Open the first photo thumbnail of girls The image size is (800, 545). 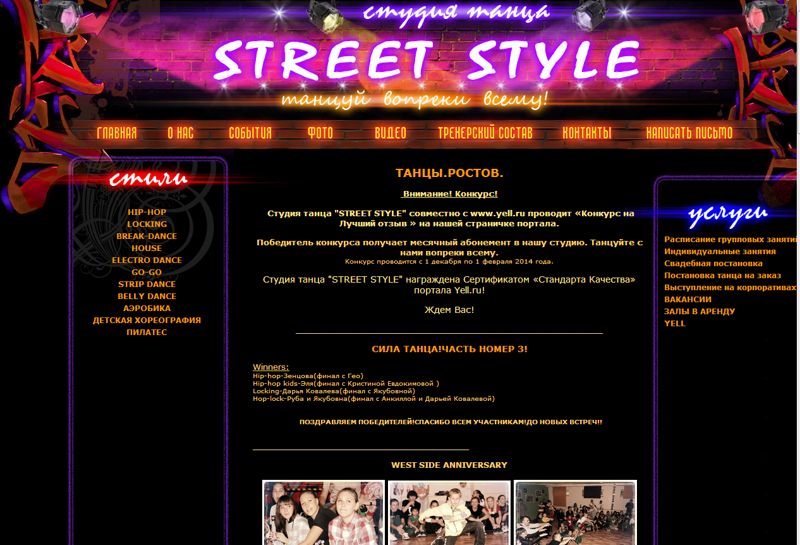324,512
